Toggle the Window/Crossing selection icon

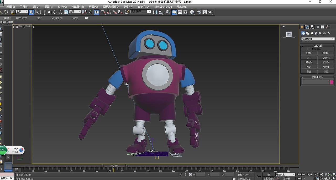(x=48, y=12)
